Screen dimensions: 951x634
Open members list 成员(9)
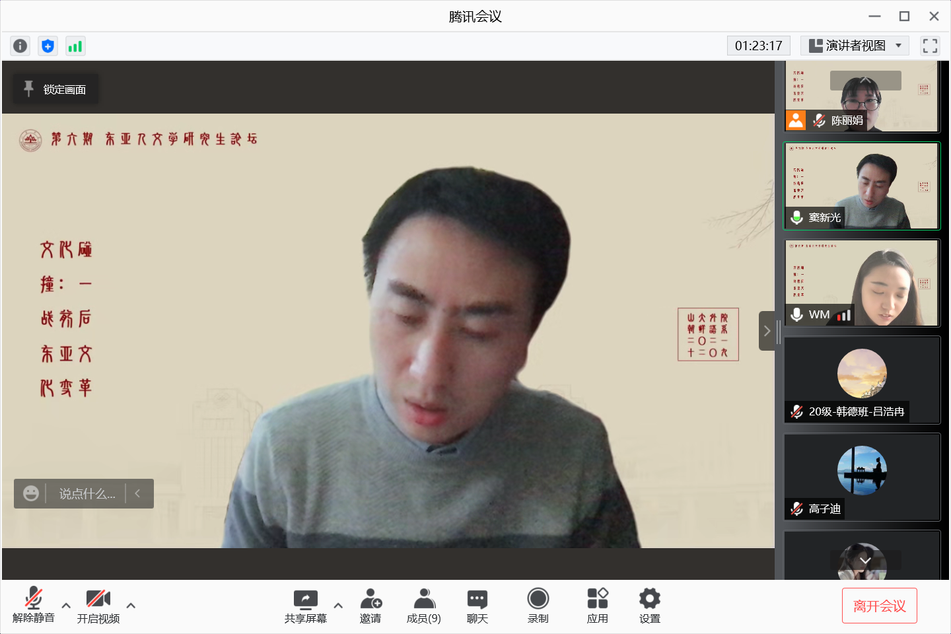(x=424, y=606)
